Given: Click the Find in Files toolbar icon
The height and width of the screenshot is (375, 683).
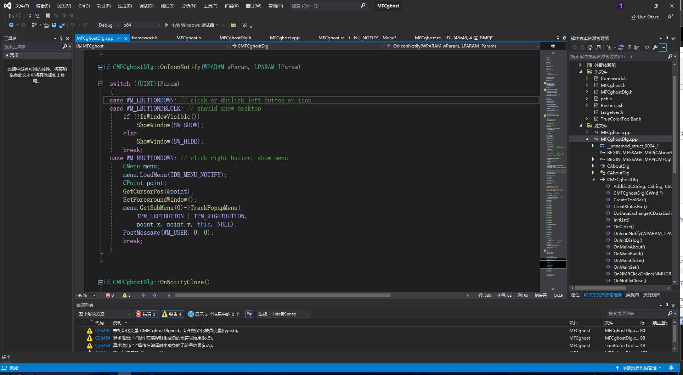Looking at the screenshot, I should pos(233,25).
